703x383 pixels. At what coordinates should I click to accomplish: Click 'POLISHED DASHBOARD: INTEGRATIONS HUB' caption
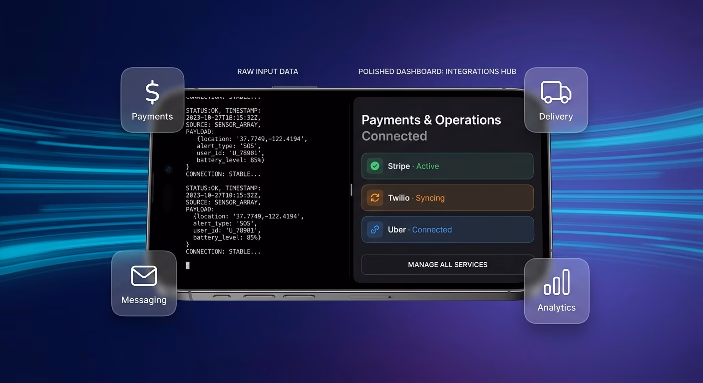tap(437, 72)
